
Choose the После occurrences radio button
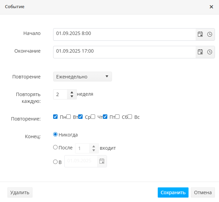56,148
